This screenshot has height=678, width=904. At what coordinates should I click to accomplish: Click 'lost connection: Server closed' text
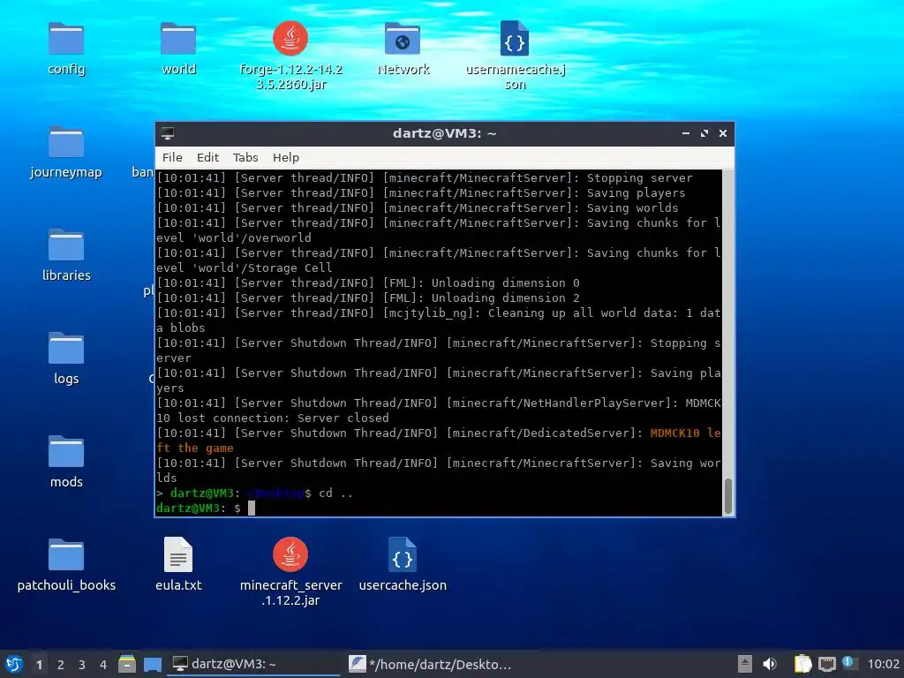(x=282, y=418)
